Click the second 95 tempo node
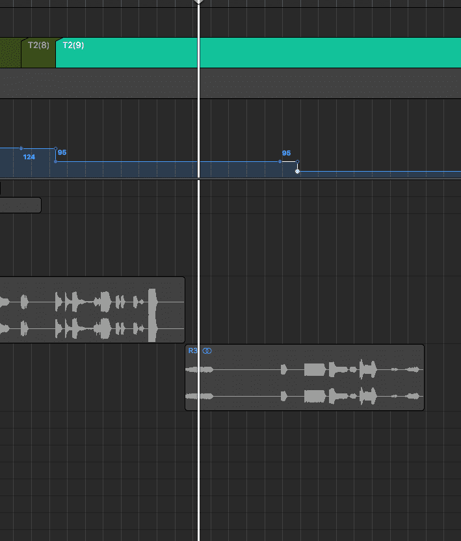 pos(280,161)
